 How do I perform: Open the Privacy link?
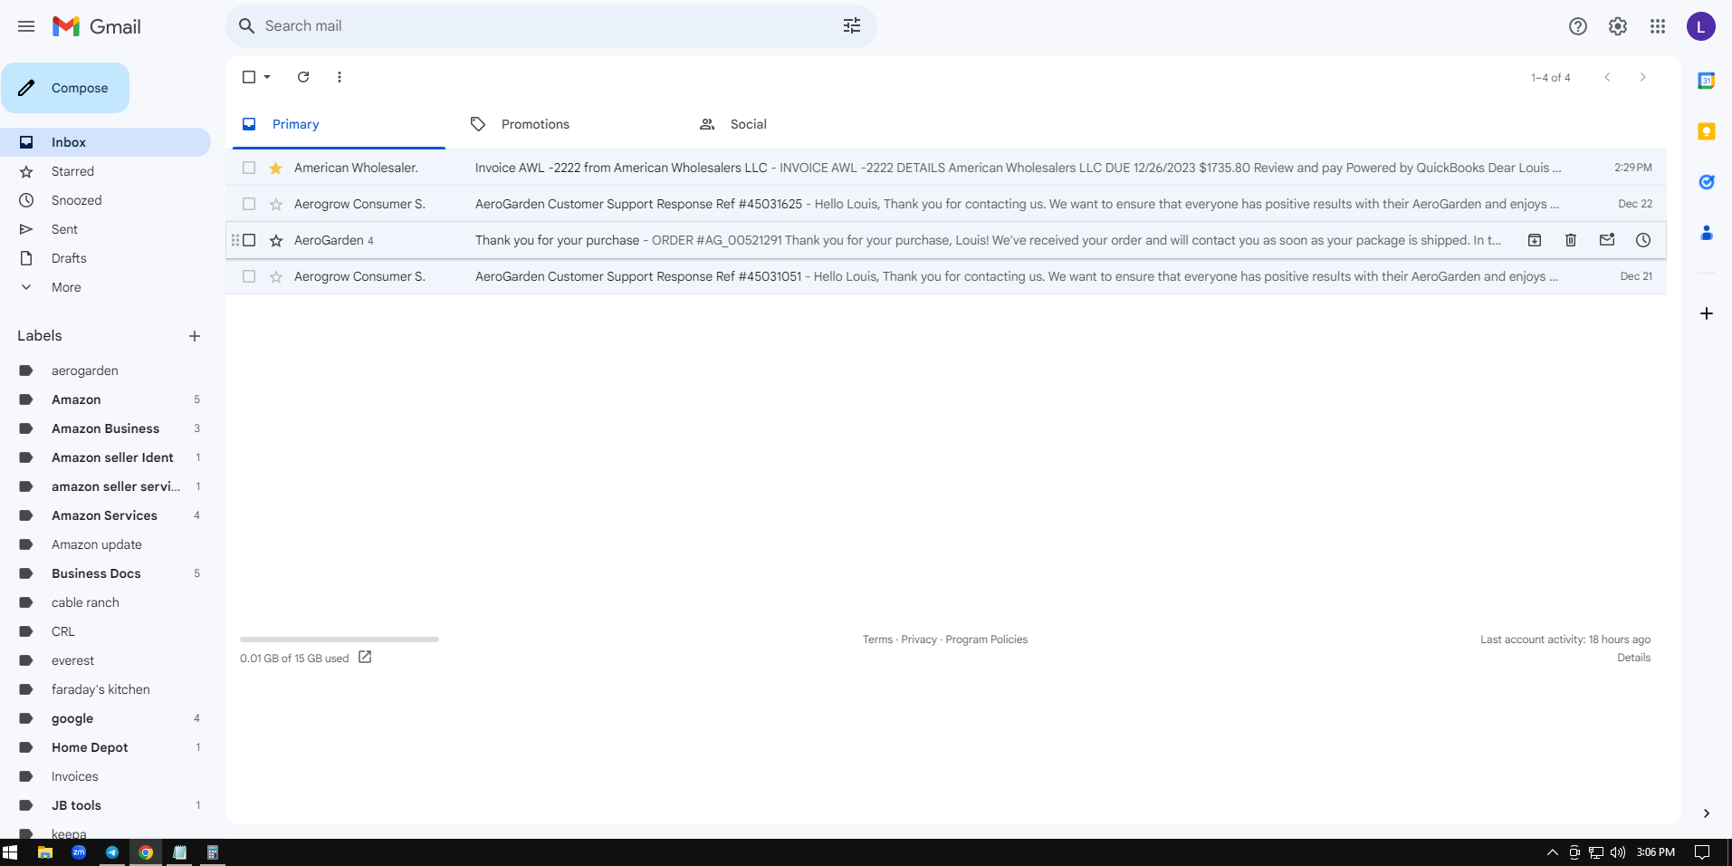point(919,640)
